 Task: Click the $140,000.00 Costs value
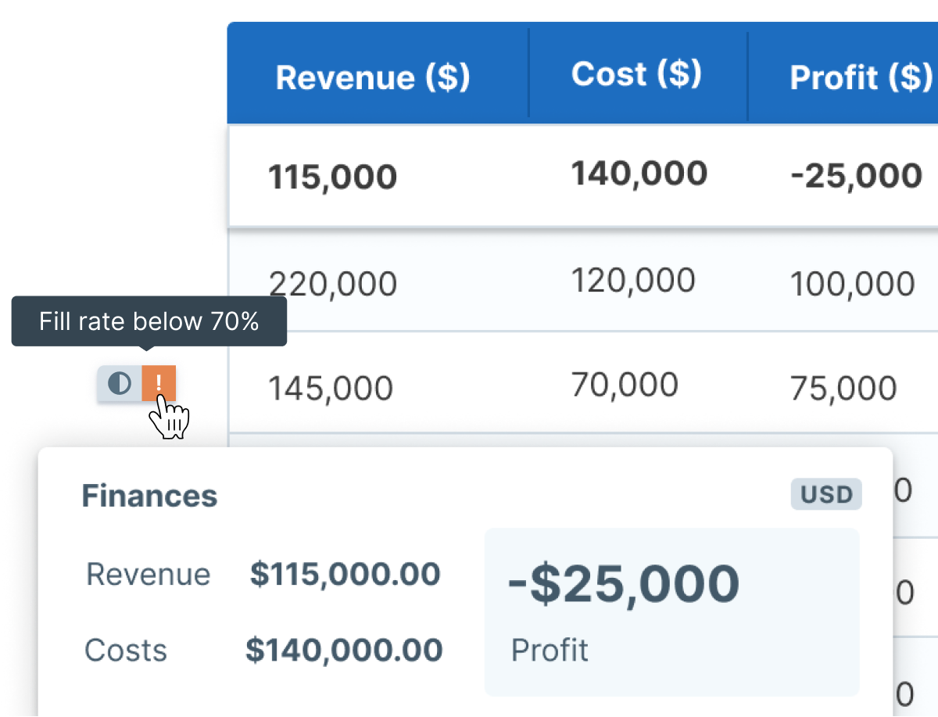click(344, 650)
